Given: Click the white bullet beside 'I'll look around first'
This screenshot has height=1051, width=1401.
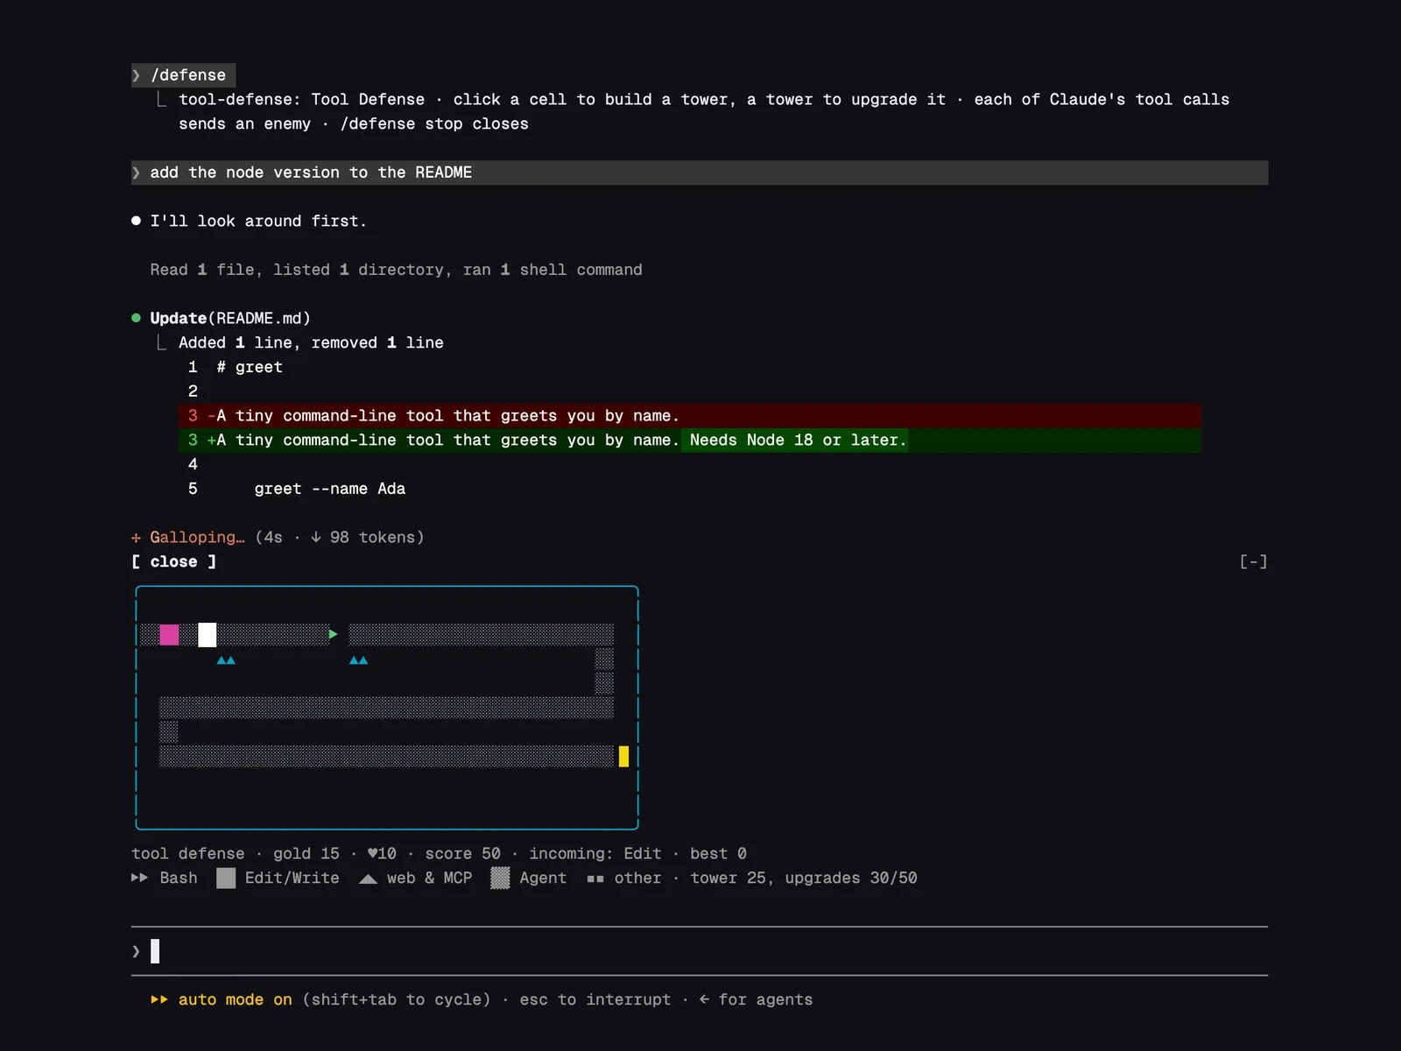Looking at the screenshot, I should click(136, 221).
